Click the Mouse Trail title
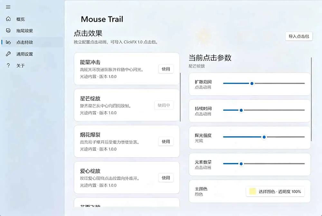The height and width of the screenshot is (216, 322). click(102, 19)
